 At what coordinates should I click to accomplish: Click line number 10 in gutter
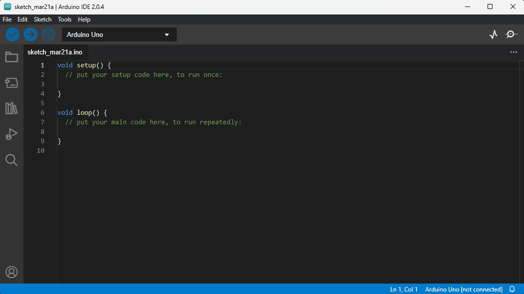[x=40, y=150]
